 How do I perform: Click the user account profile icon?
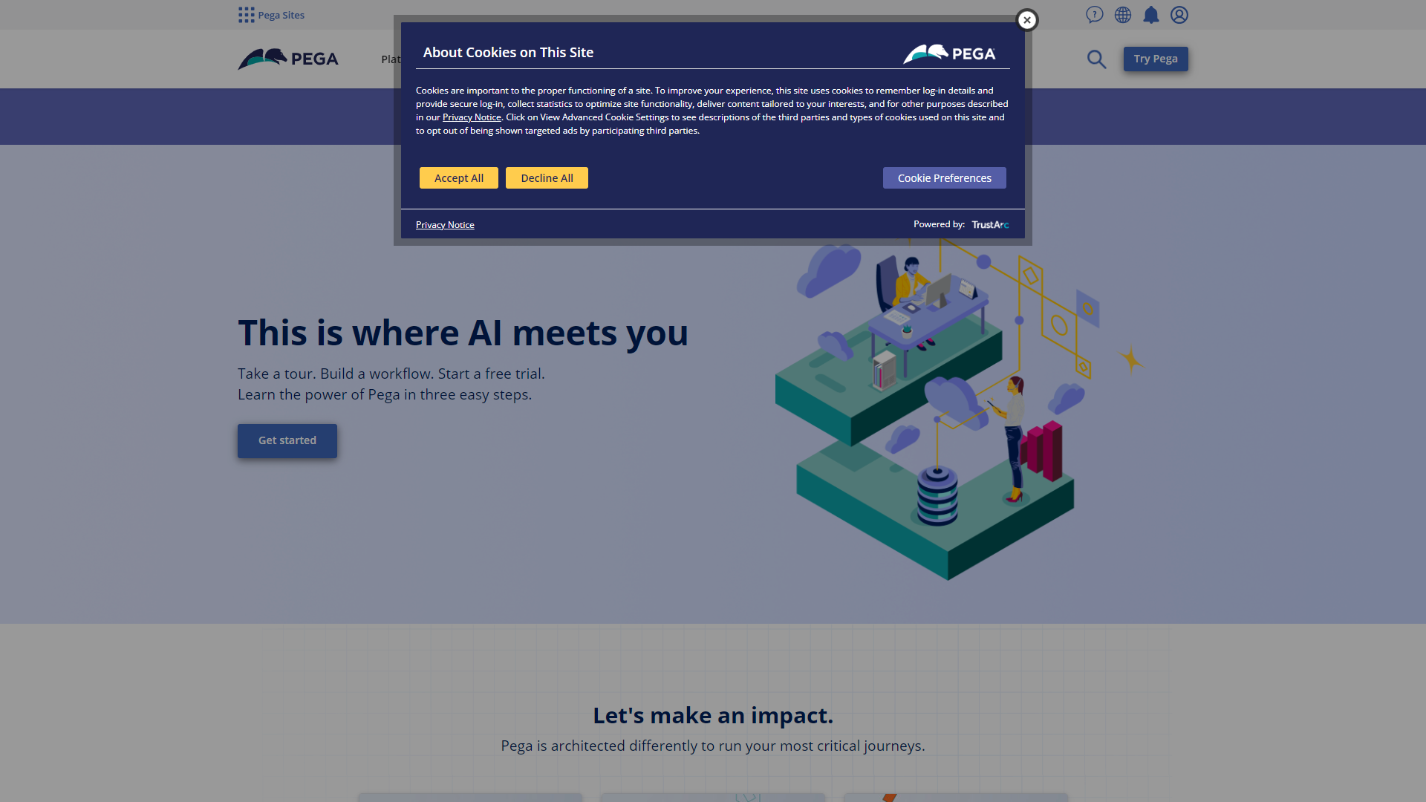click(x=1179, y=15)
